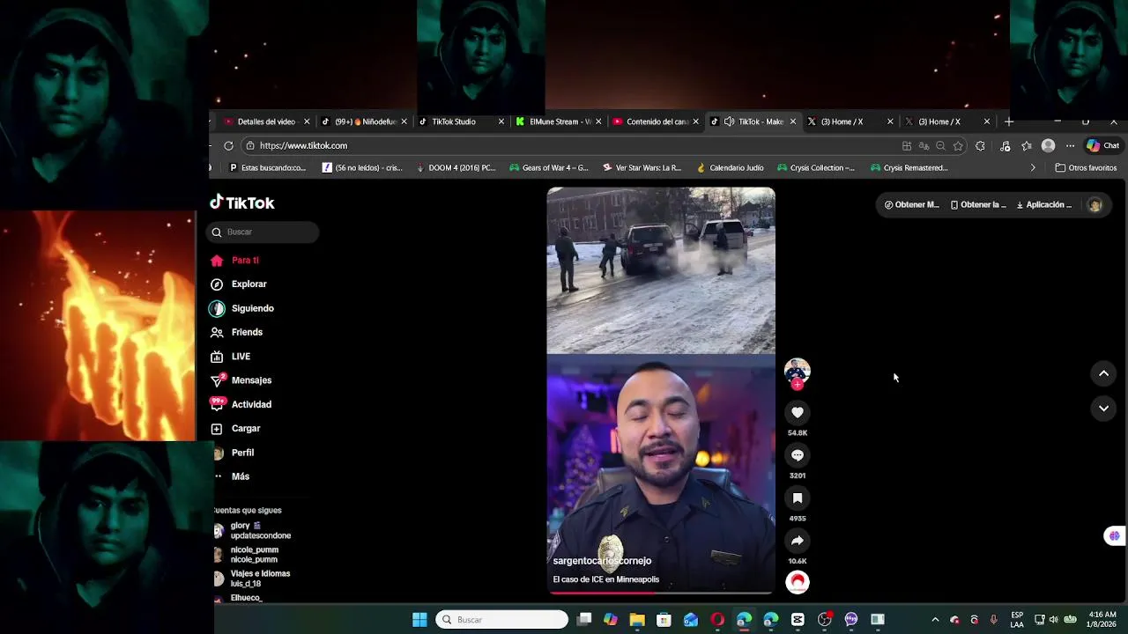Open the Perfil page
Screen dimensions: 1128x634
pos(234,453)
